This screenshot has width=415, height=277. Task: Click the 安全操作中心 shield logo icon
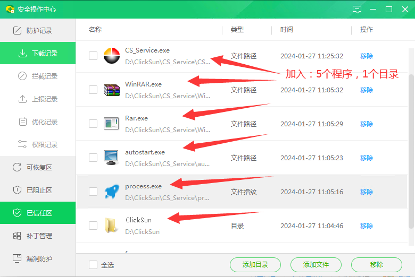(x=10, y=9)
